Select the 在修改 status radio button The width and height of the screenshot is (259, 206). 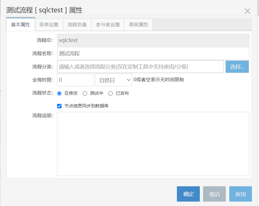pos(59,94)
